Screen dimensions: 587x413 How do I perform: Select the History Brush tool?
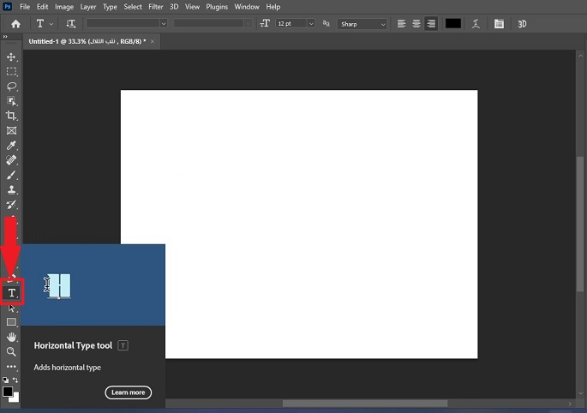click(11, 205)
